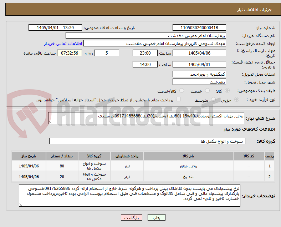Screen dimensions: 281x227
Task: Click the نام کالا column header
Action: click(188, 156)
